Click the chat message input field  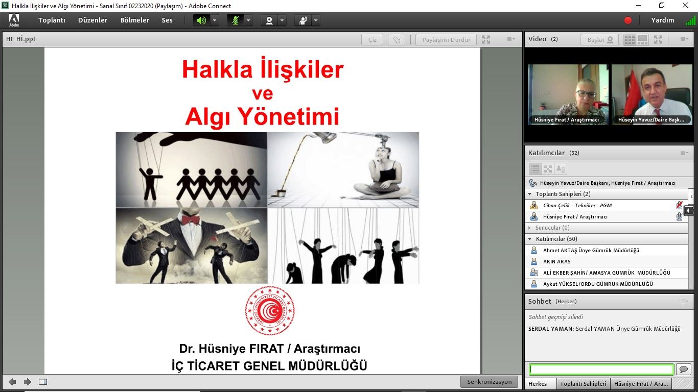601,369
